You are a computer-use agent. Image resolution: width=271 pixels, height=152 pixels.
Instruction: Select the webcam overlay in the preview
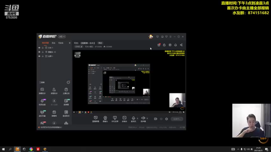coord(177,100)
